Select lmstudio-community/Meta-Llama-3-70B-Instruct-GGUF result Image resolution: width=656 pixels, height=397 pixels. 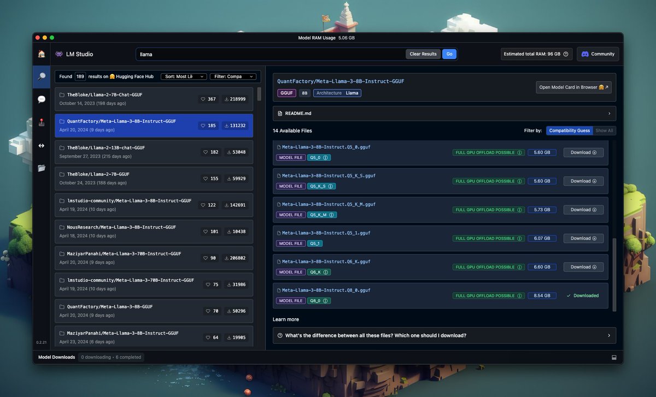154,284
